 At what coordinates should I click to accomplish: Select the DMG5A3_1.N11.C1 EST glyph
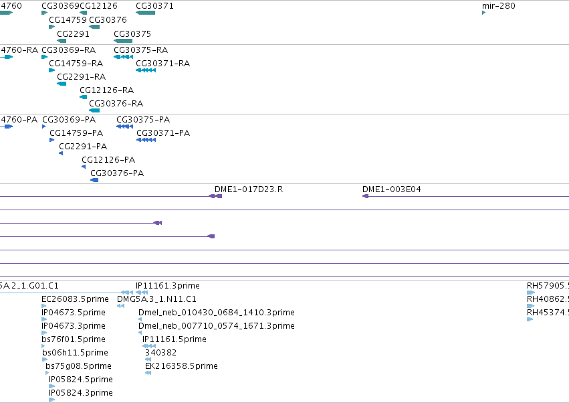(x=121, y=306)
